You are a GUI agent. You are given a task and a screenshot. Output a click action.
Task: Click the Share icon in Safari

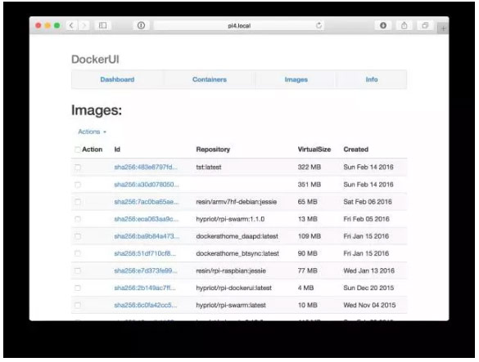(404, 25)
